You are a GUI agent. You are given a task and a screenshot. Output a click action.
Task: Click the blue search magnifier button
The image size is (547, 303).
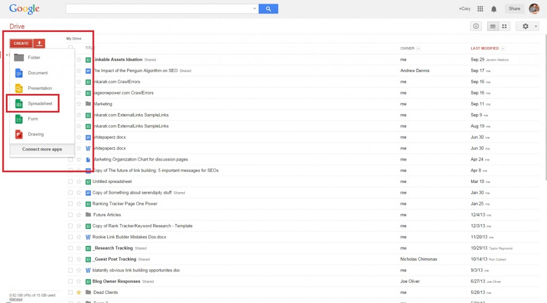pos(268,9)
